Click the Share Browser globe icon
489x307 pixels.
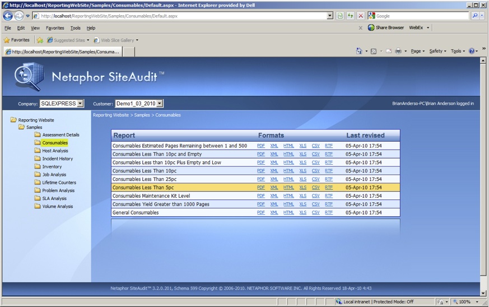(x=371, y=27)
